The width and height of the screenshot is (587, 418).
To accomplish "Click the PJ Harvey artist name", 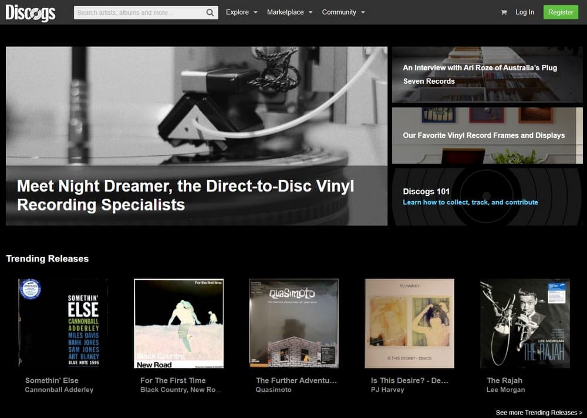I will (387, 390).
